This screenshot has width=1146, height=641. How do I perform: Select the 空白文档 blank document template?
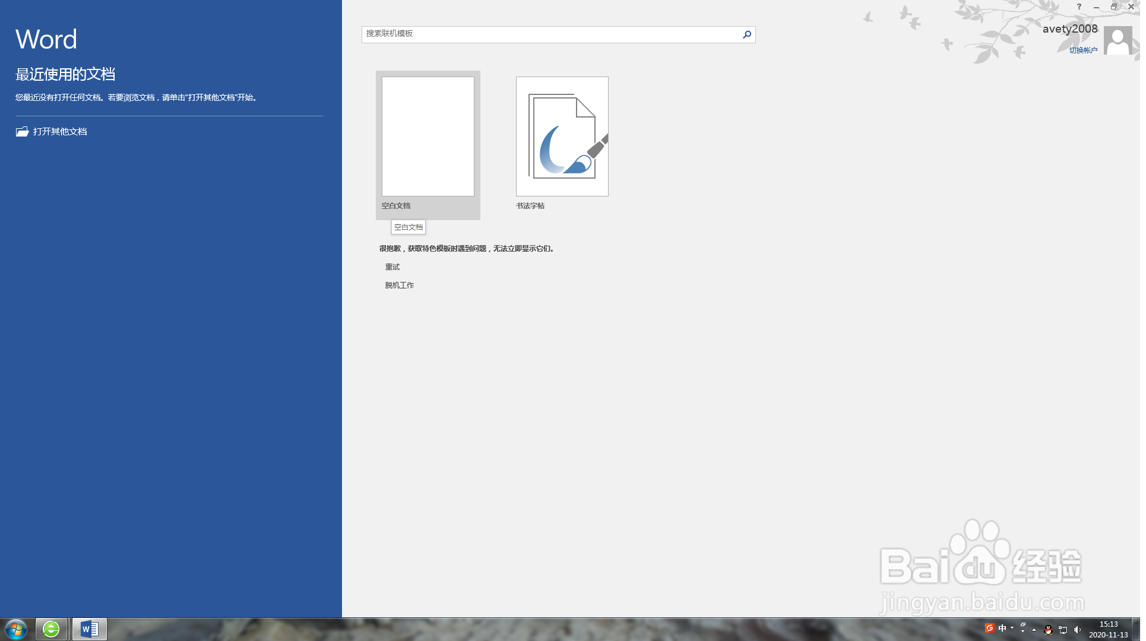(x=428, y=145)
